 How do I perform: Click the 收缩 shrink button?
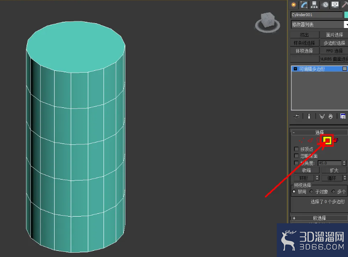pos(306,171)
